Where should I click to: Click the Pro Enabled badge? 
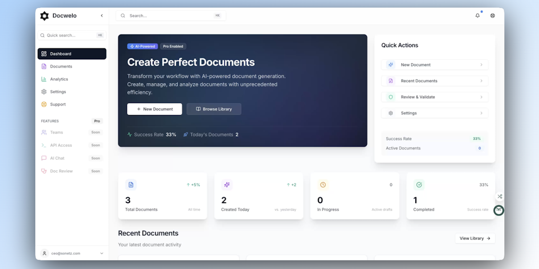click(x=173, y=46)
